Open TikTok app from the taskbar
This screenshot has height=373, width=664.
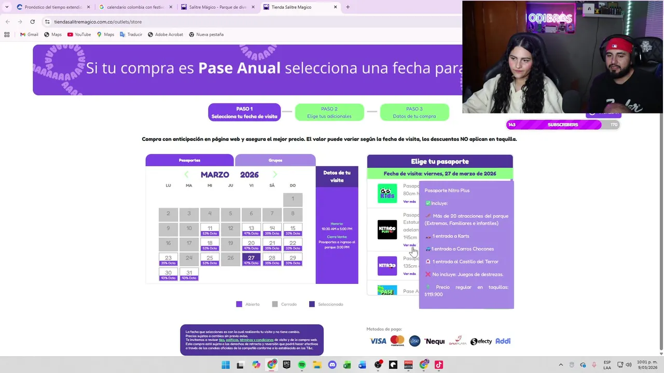click(x=439, y=365)
